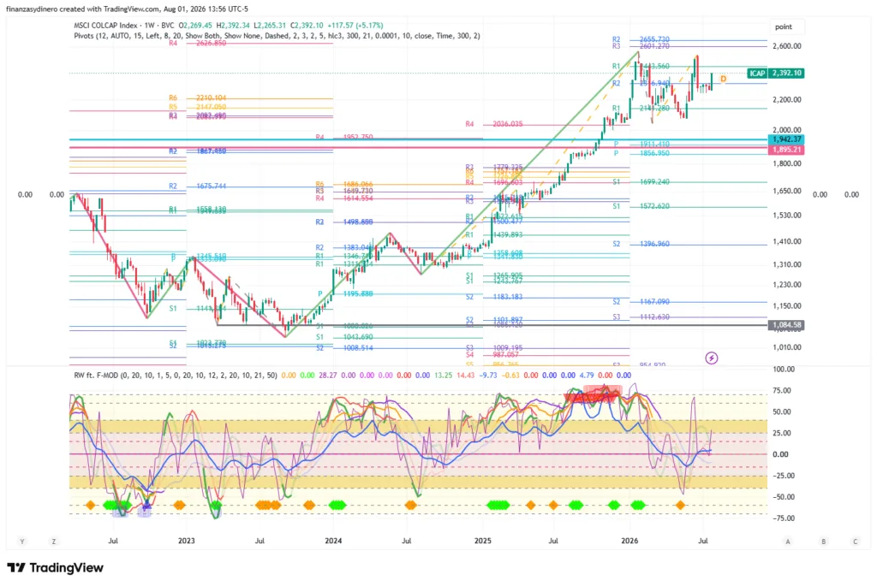Open the TradingView logo link
Viewport: 877px width, 586px height.
pyautogui.click(x=56, y=567)
